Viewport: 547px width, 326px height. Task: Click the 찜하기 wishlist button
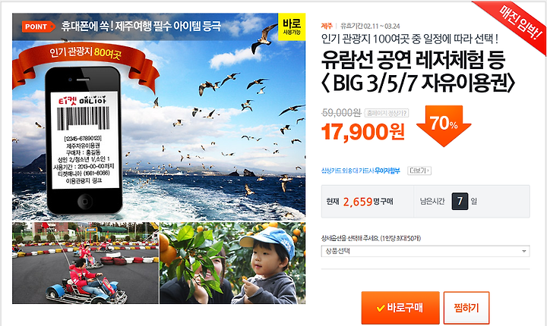pyautogui.click(x=466, y=308)
